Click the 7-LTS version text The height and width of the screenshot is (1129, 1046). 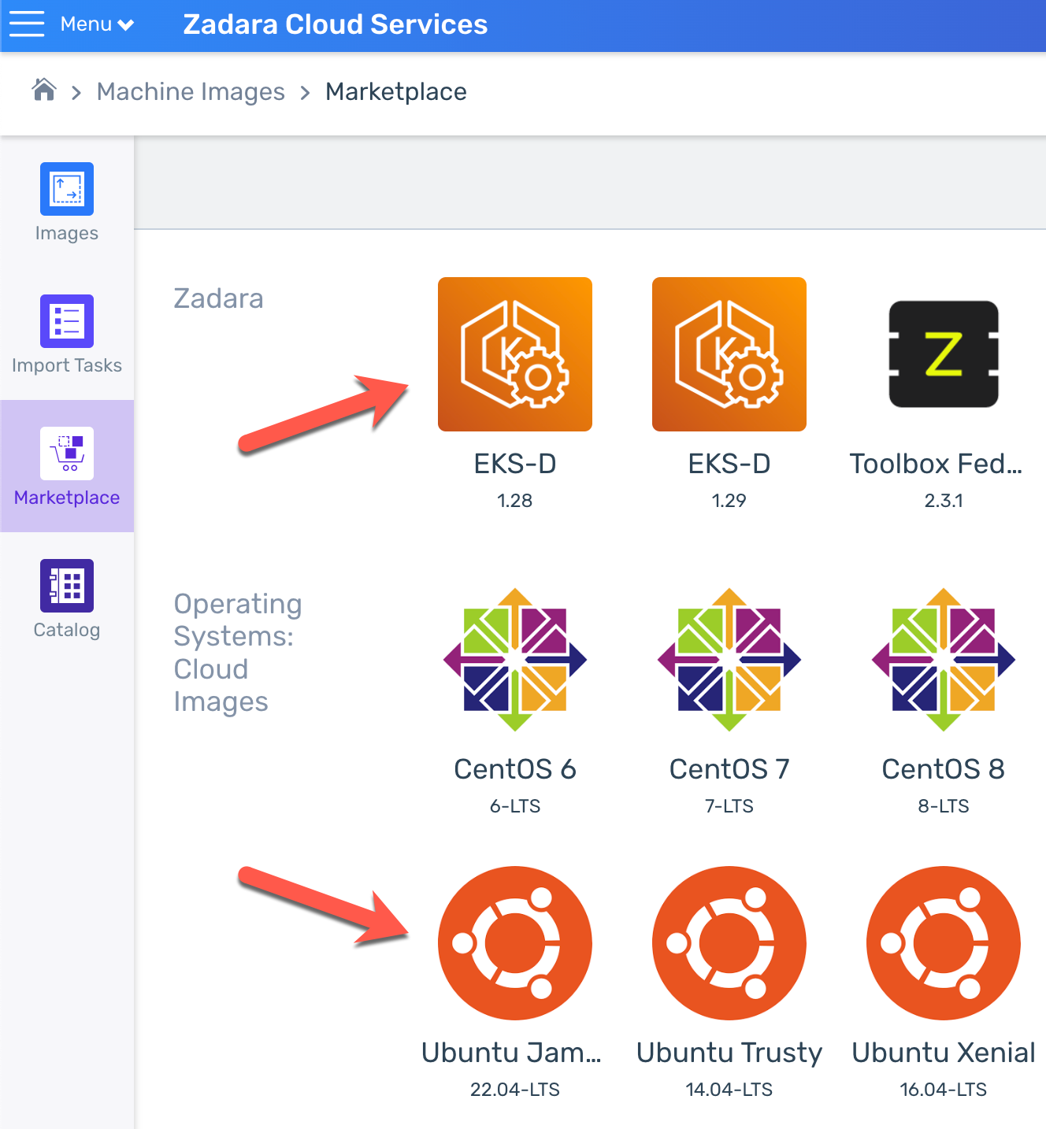(x=729, y=806)
